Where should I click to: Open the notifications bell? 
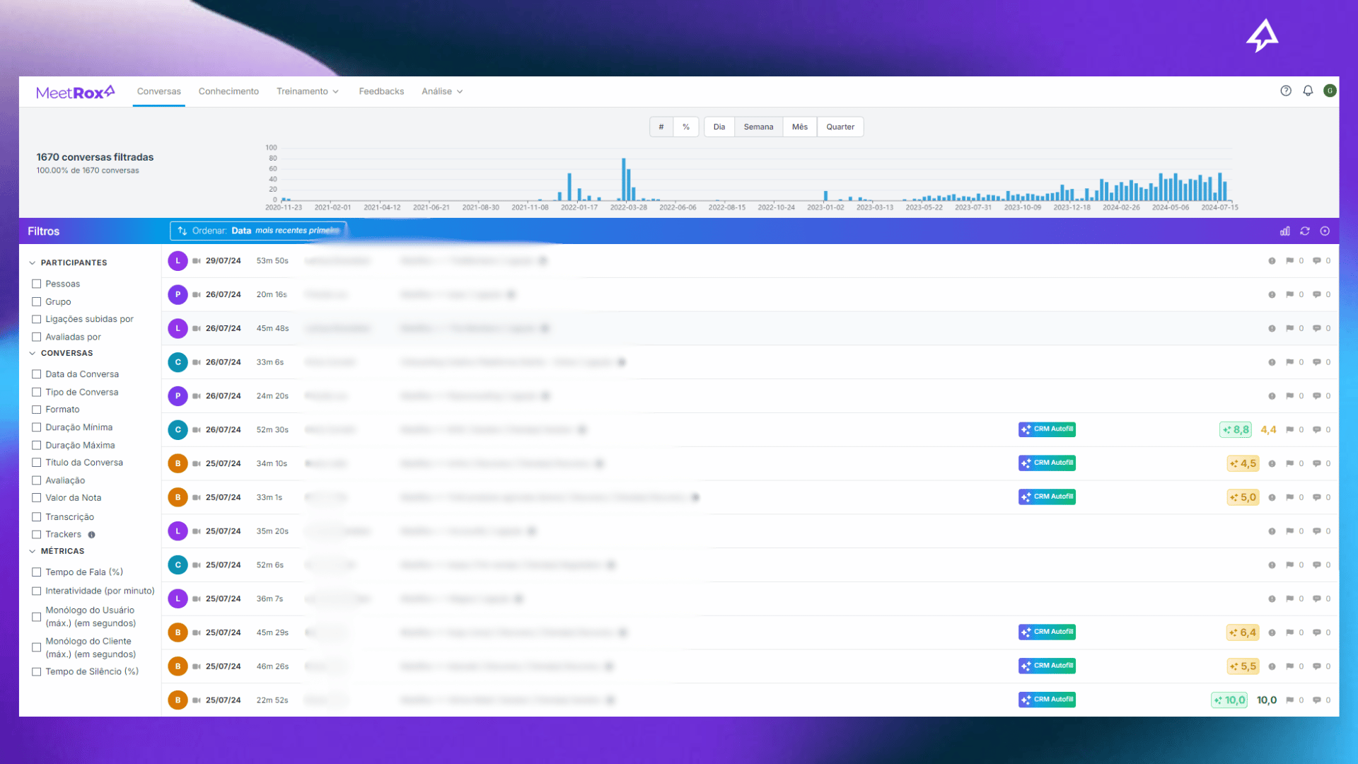pyautogui.click(x=1307, y=91)
